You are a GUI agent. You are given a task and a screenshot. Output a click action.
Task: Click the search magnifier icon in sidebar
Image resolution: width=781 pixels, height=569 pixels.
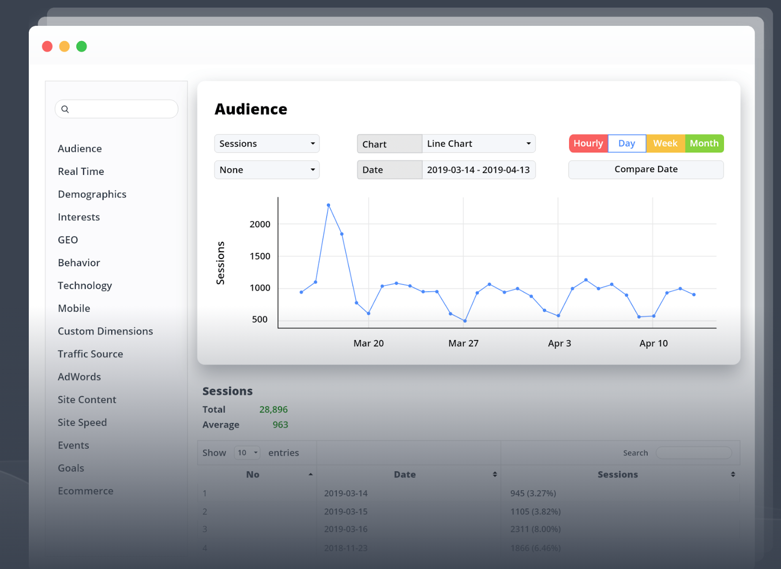pyautogui.click(x=65, y=109)
